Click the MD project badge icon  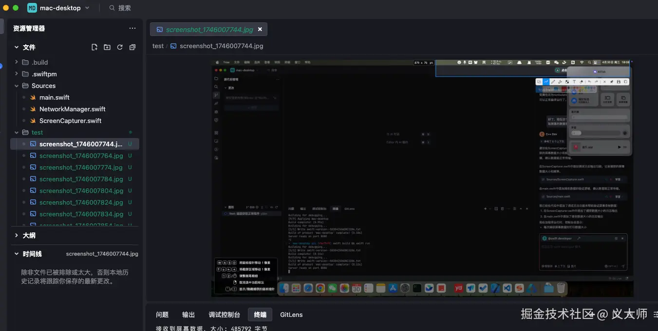pyautogui.click(x=32, y=8)
